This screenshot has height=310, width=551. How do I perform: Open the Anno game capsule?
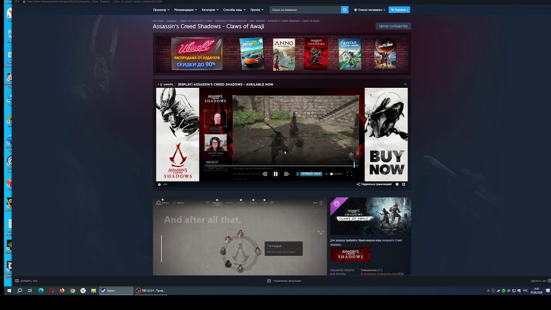click(284, 54)
